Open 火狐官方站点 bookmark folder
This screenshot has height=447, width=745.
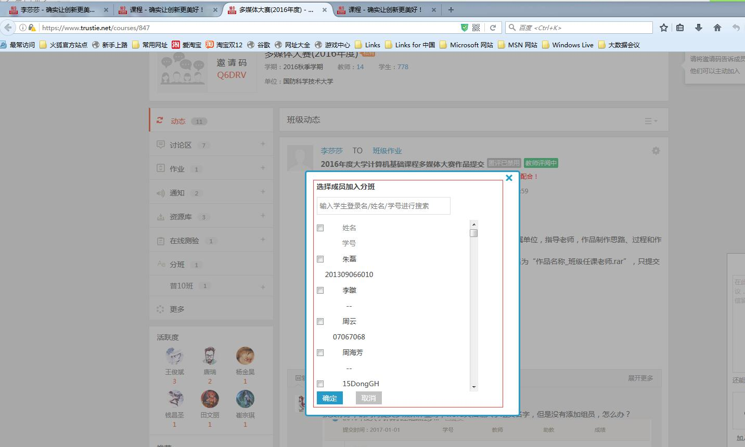point(63,45)
